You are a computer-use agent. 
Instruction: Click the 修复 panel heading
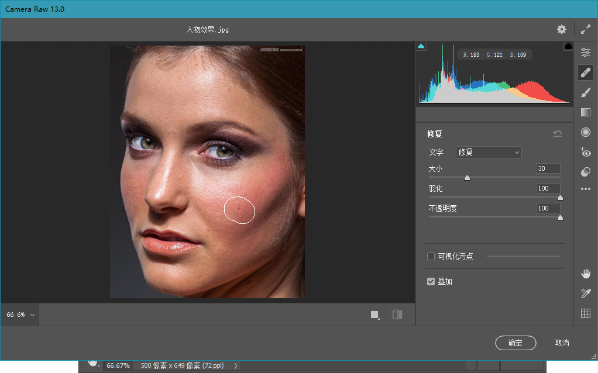click(434, 134)
